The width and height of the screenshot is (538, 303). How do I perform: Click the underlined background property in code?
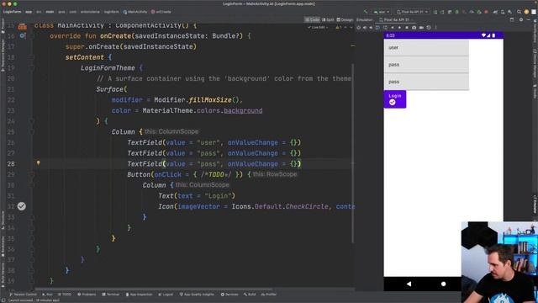(x=243, y=110)
